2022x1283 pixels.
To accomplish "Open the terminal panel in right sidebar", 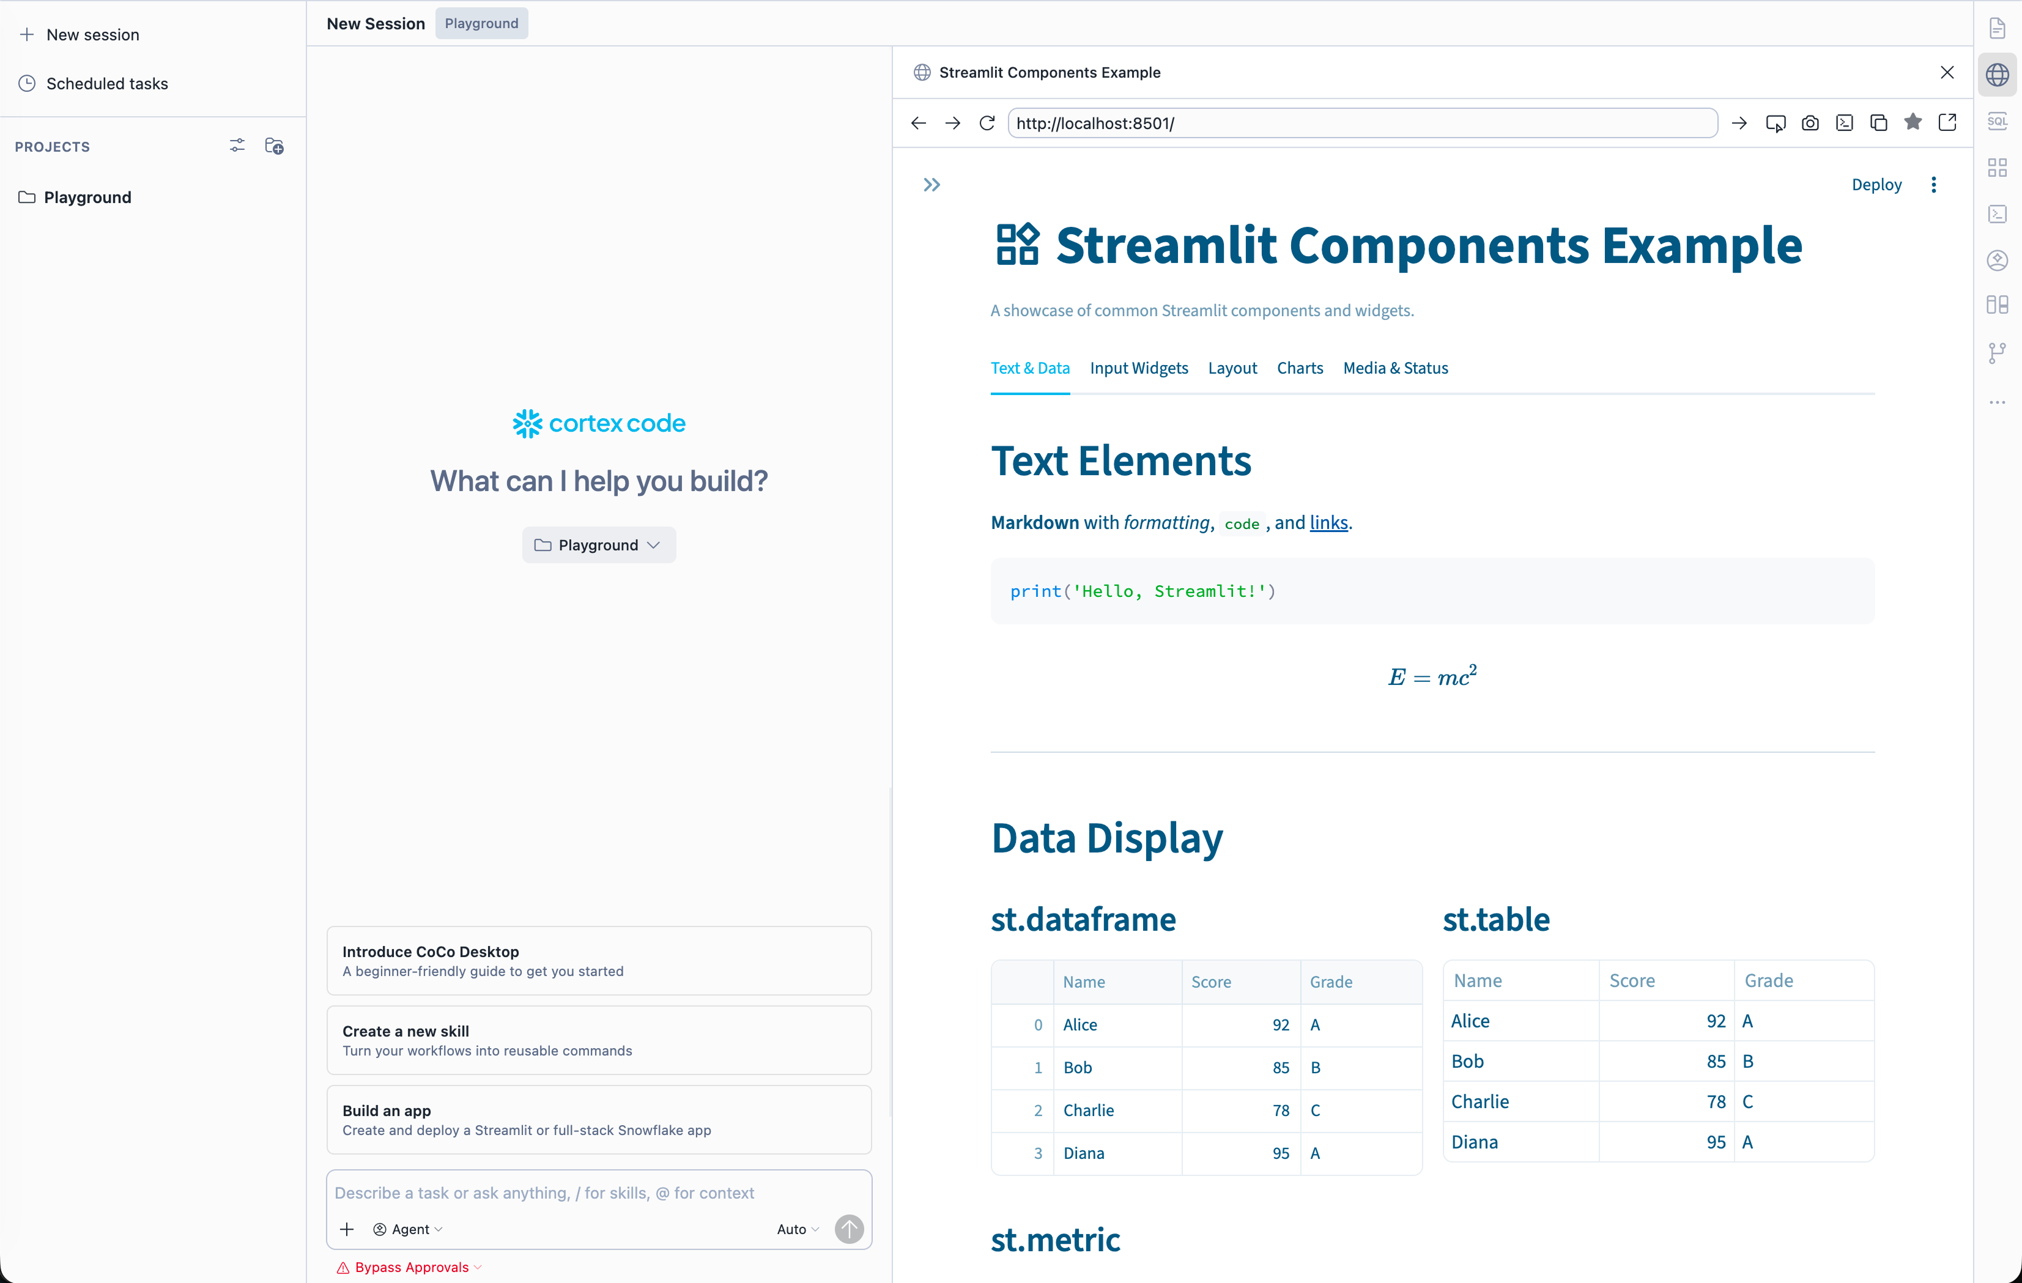I will [1997, 213].
